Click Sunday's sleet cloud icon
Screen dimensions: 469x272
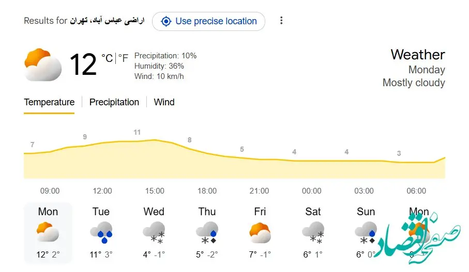click(x=366, y=233)
